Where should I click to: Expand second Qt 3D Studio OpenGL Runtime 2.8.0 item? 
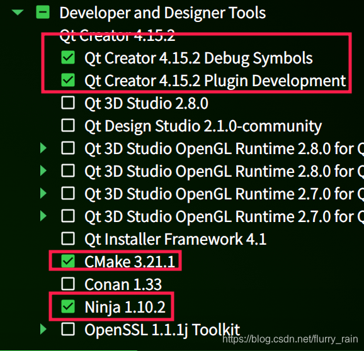pyautogui.click(x=43, y=170)
